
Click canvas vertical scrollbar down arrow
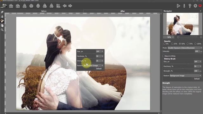click(x=161, y=111)
